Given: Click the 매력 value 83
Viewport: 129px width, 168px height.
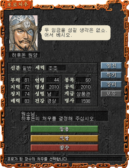Looking at the screenshot, I should click(x=26, y=101).
